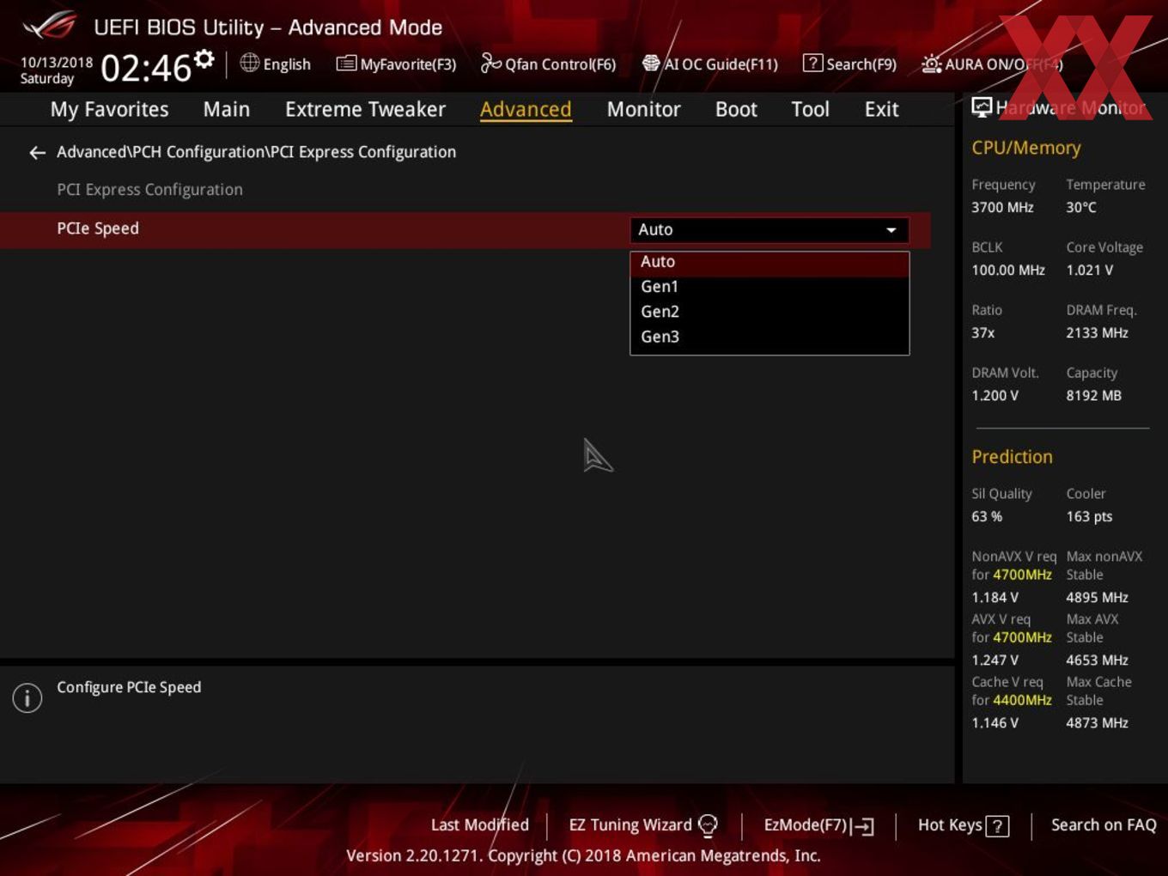Click the 30°C temperature value
This screenshot has width=1168, height=876.
click(x=1081, y=207)
